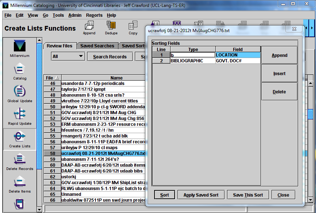Switch to the Saved Searches tab
316x213 pixels.
click(97, 46)
